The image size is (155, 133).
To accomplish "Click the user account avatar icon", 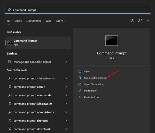I will tap(132, 21).
